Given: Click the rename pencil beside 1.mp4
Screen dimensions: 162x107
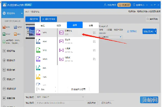Looking at the screenshot, I should coord(107,26).
